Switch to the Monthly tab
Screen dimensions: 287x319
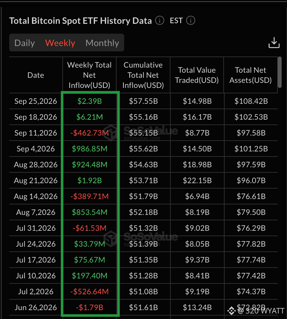click(102, 43)
